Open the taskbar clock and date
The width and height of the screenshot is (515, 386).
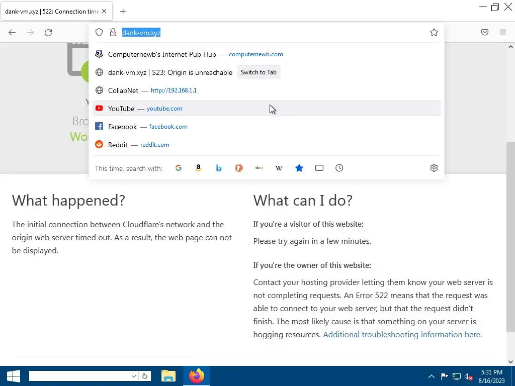[492, 376]
